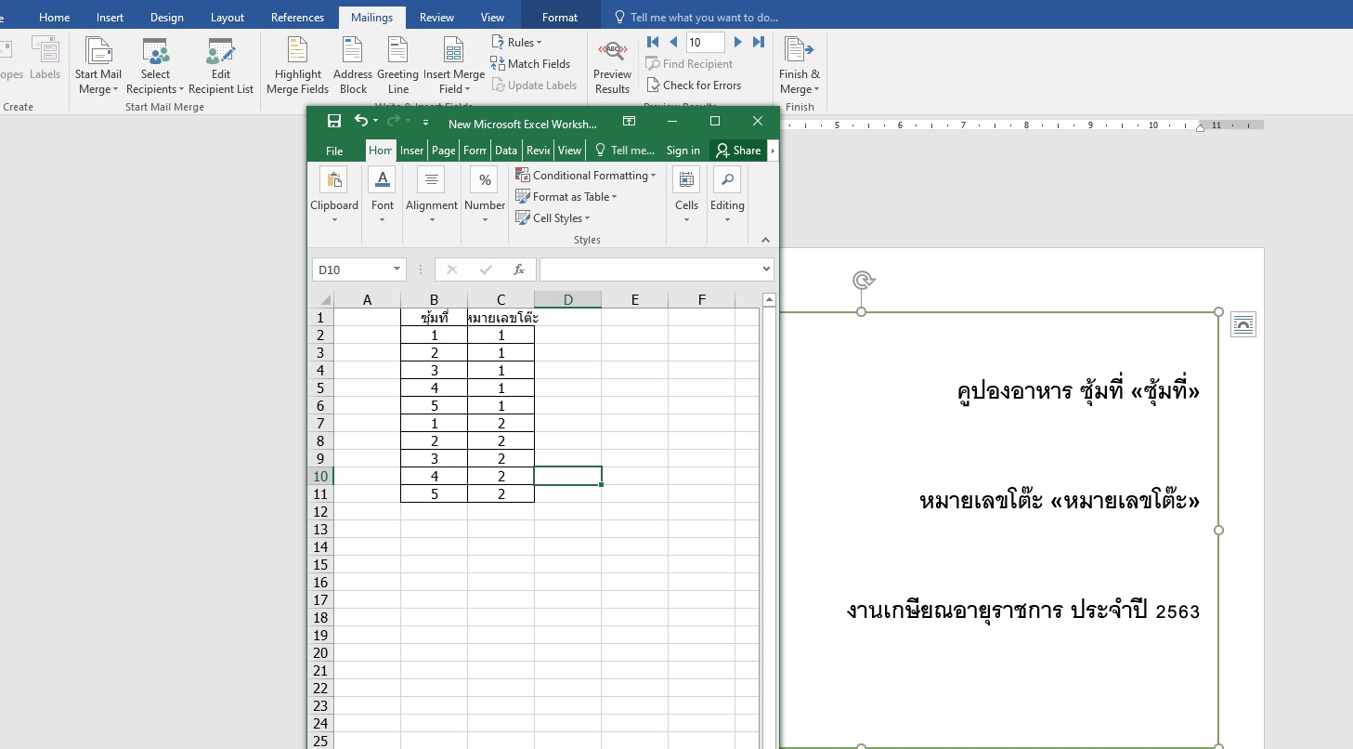Click Highlight Merge Fields icon

pos(297,51)
